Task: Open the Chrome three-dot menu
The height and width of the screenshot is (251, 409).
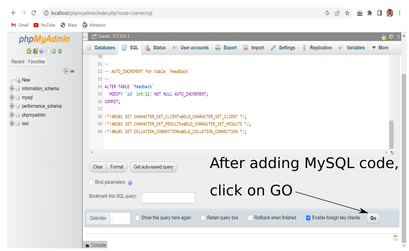Action: pos(400,13)
